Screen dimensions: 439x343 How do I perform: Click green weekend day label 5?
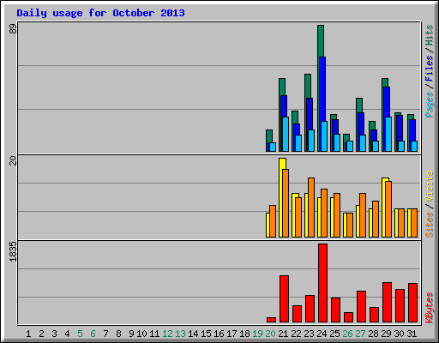point(80,334)
